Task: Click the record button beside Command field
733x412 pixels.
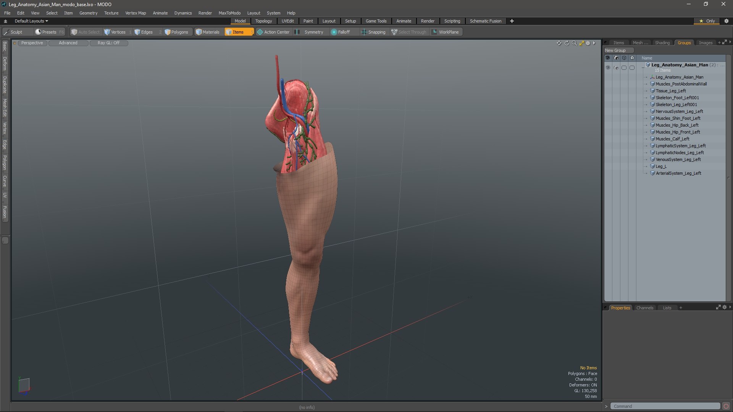Action: [x=726, y=406]
